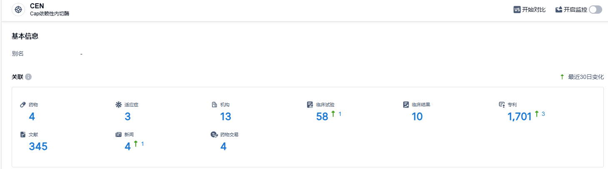This screenshot has width=608, height=169.
Task: Open the 345 literature results
Action: (38, 147)
